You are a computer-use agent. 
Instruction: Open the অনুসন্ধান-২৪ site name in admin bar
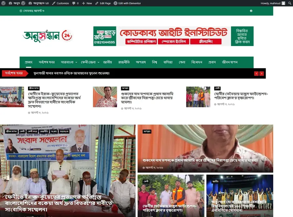[39, 3]
